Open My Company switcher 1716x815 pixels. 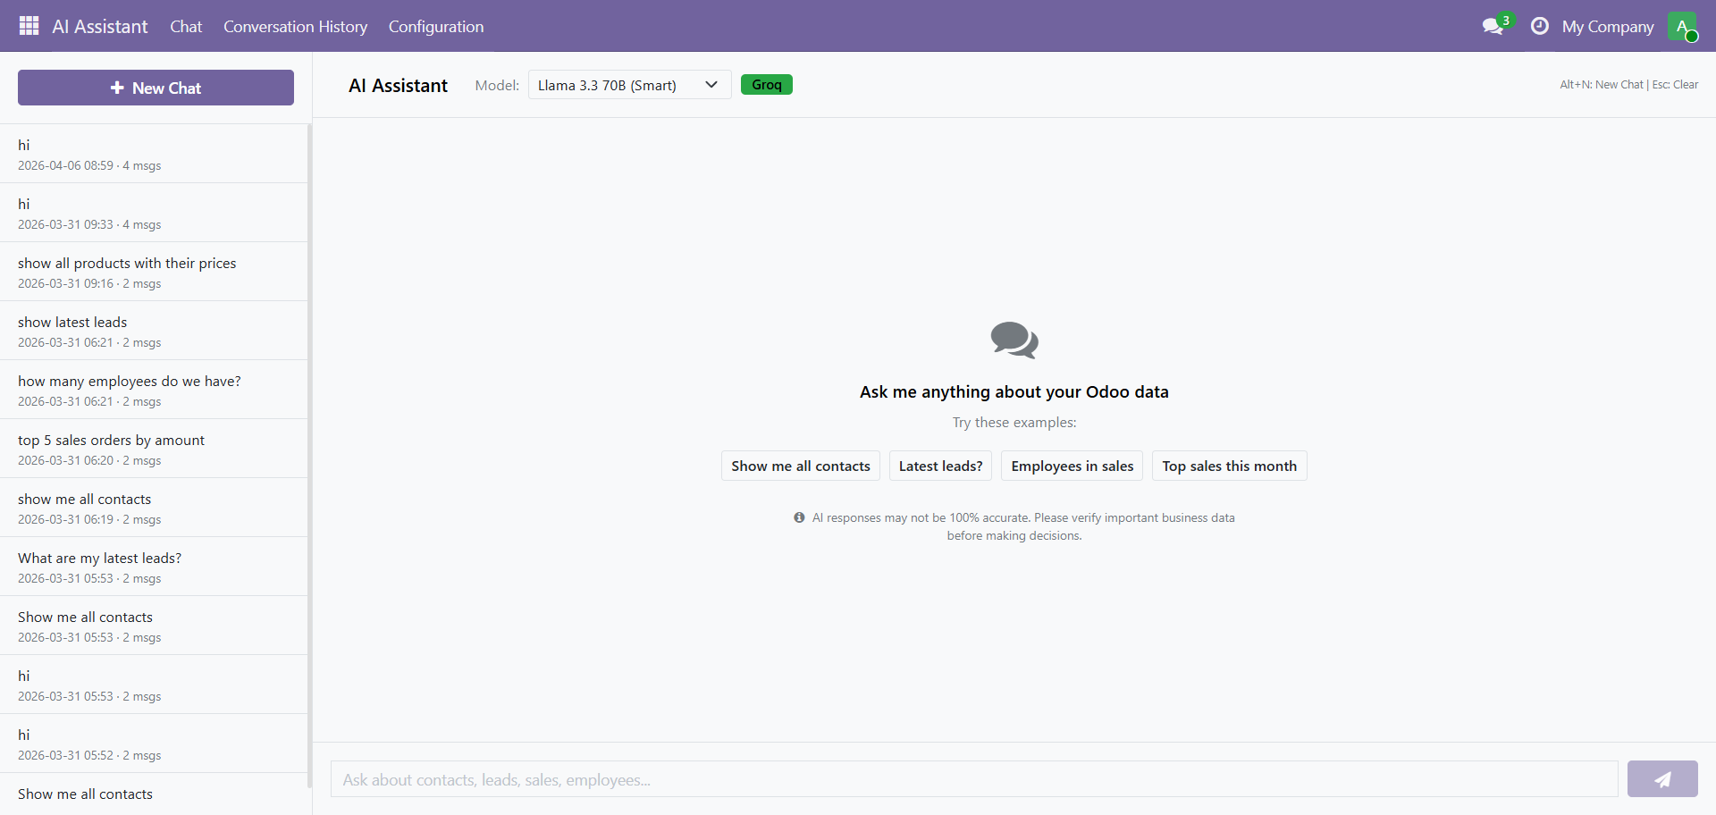(1607, 27)
